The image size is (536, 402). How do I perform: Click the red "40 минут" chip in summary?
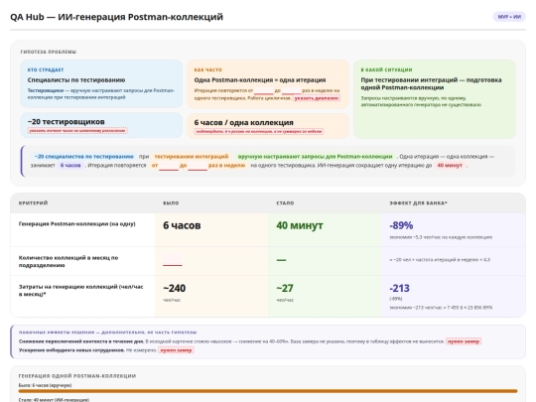click(x=450, y=165)
